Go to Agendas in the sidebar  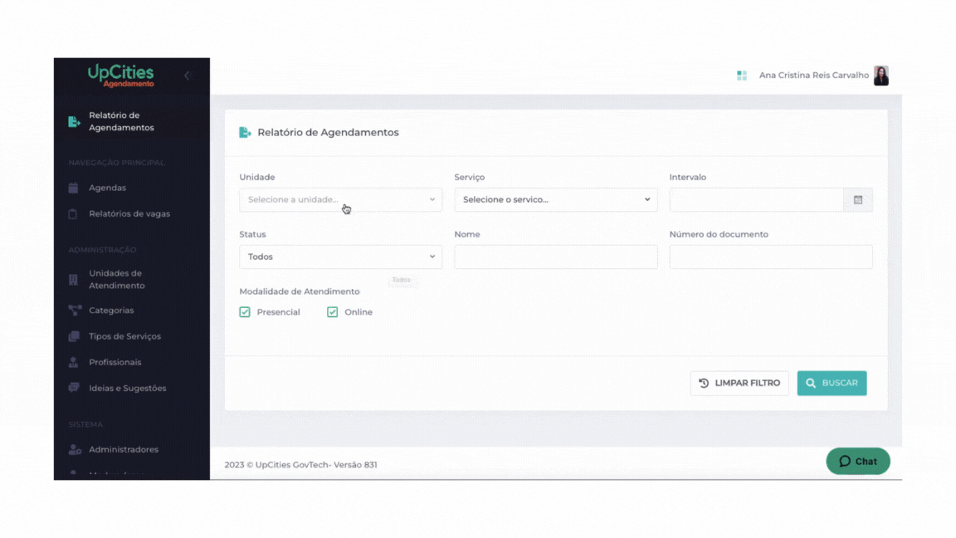point(107,188)
